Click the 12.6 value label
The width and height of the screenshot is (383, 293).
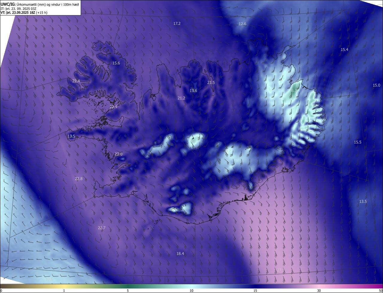tap(242, 24)
